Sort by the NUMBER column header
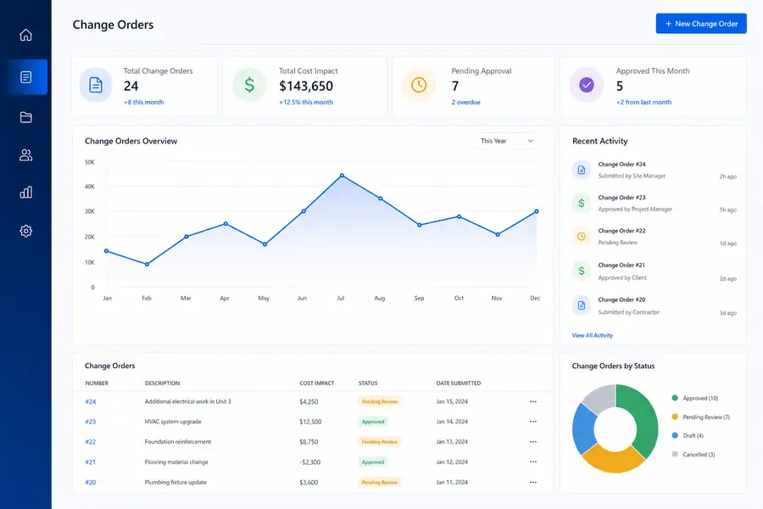Image resolution: width=763 pixels, height=509 pixels. (x=97, y=383)
